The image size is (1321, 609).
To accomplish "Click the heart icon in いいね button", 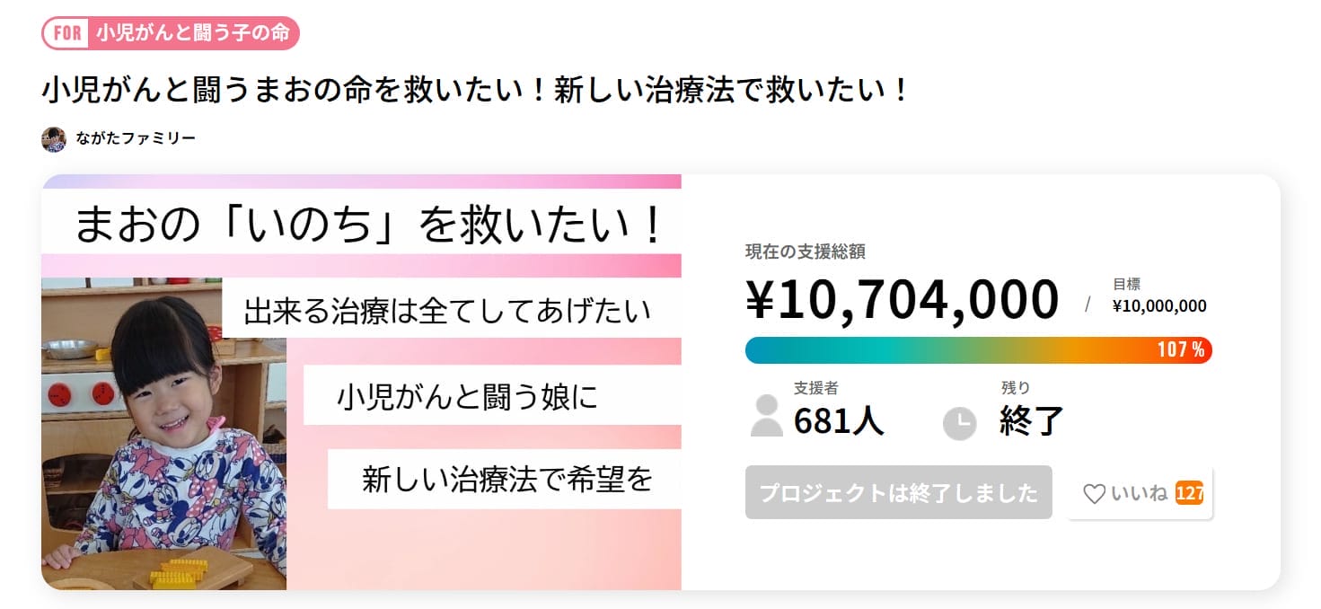I will click(1094, 493).
